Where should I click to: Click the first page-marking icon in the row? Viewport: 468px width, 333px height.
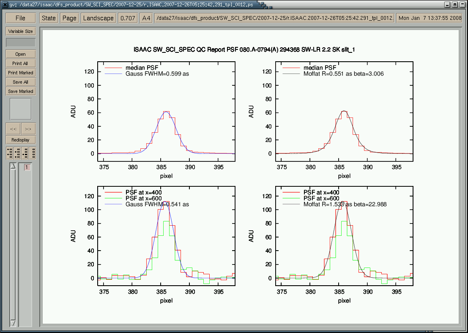point(9,153)
